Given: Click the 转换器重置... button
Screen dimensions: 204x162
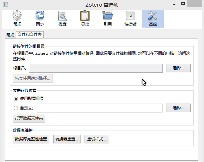Looking at the screenshot, I should point(67,139).
